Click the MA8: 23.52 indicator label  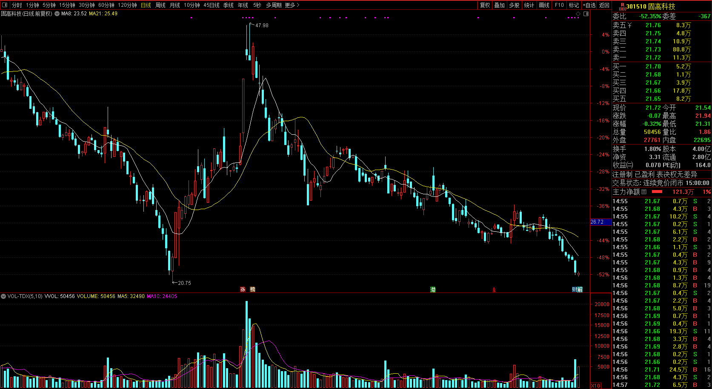click(74, 14)
